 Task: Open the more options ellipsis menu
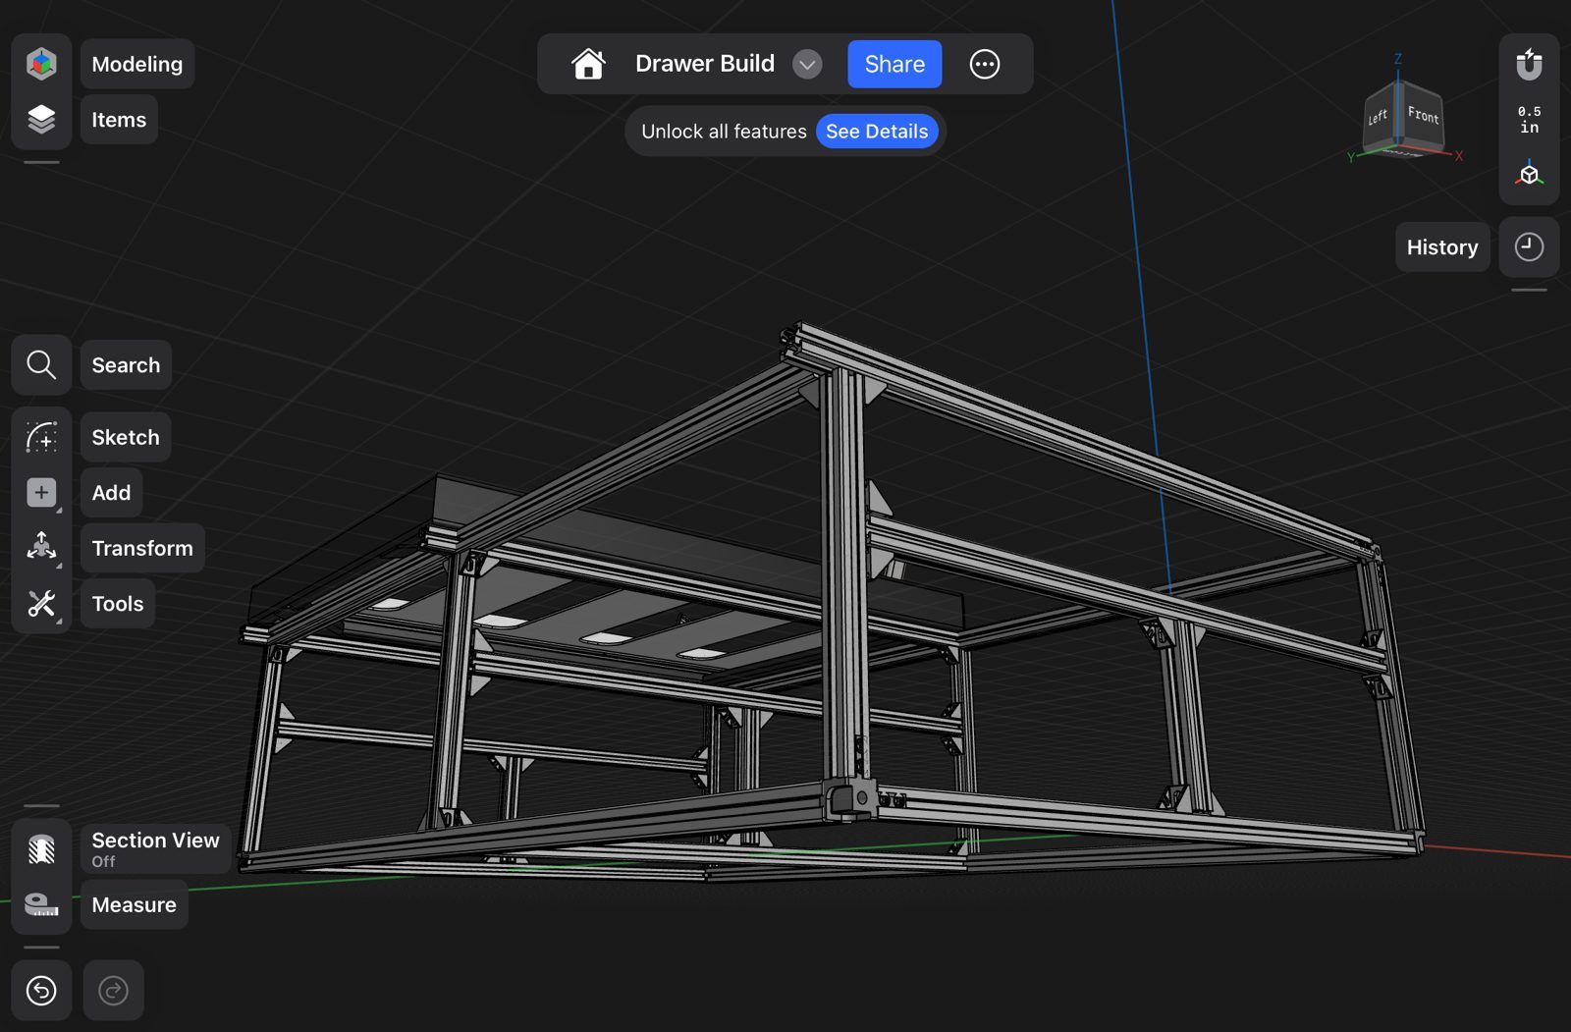985,64
